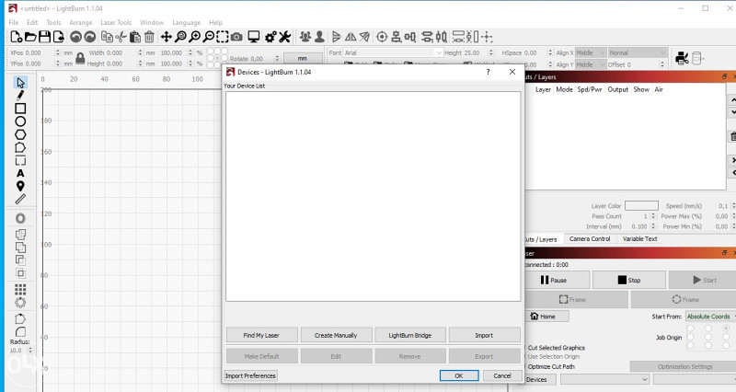
Task: Open Preview with the monitor icon
Action: pos(254,37)
